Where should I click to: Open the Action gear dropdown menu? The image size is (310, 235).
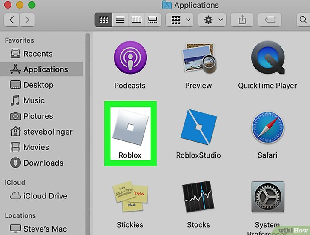(213, 20)
